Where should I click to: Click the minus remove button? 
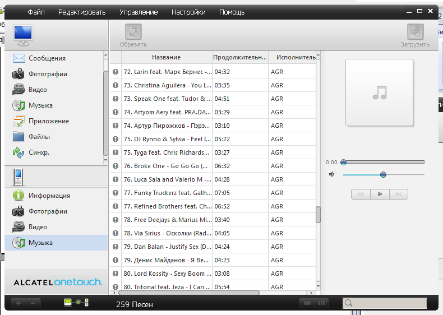pos(33,303)
